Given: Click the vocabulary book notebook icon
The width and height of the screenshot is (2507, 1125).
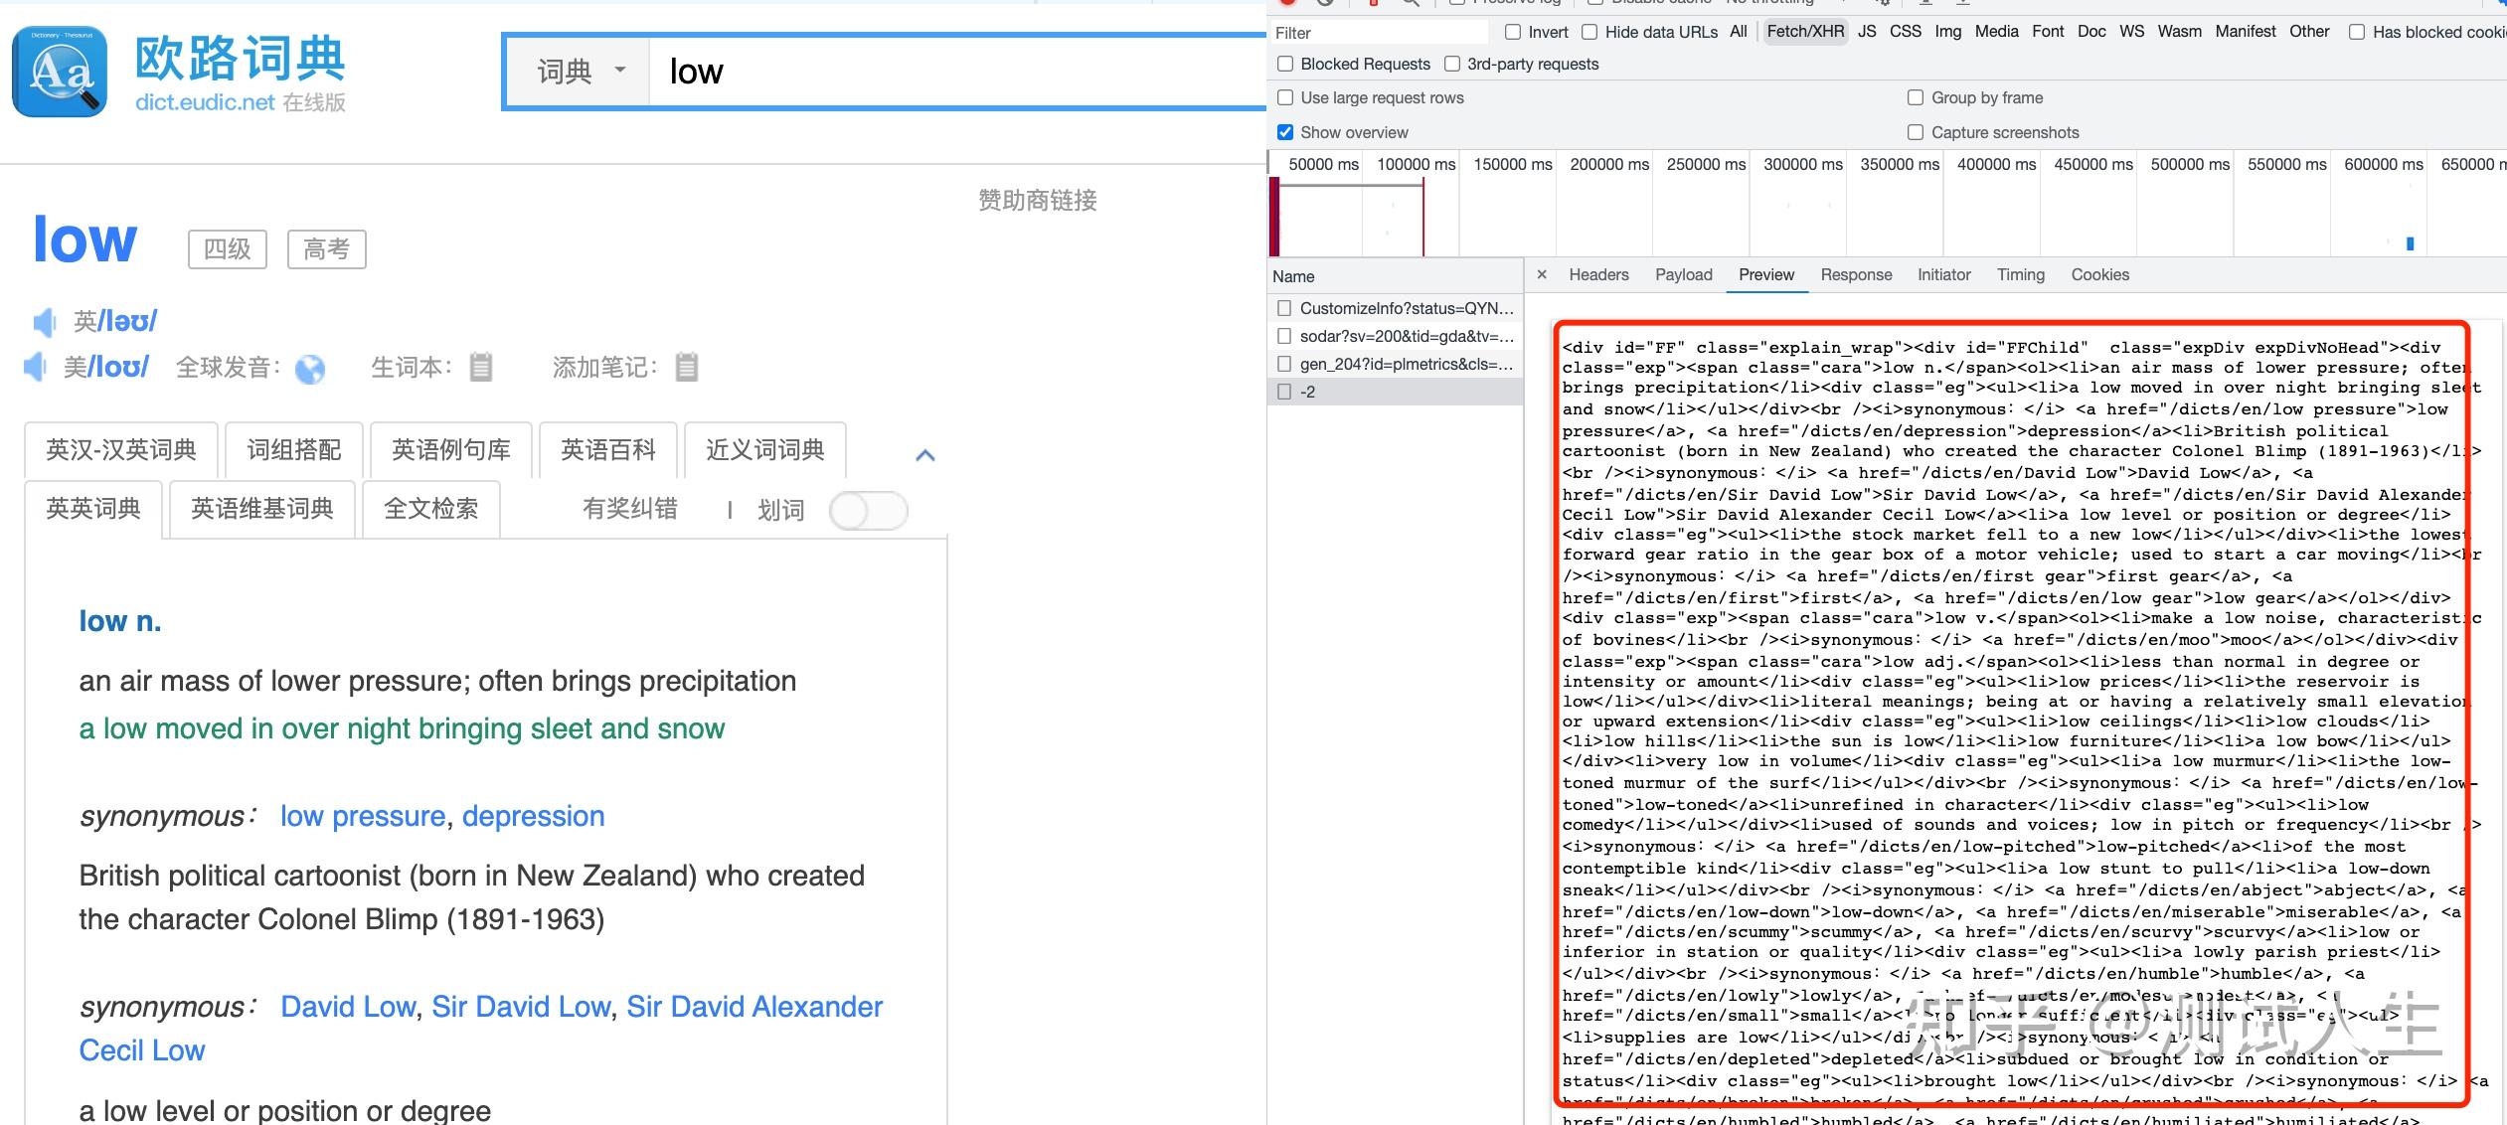Looking at the screenshot, I should point(481,368).
